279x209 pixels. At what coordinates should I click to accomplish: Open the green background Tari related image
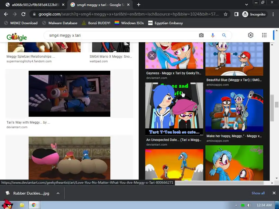pos(234,163)
